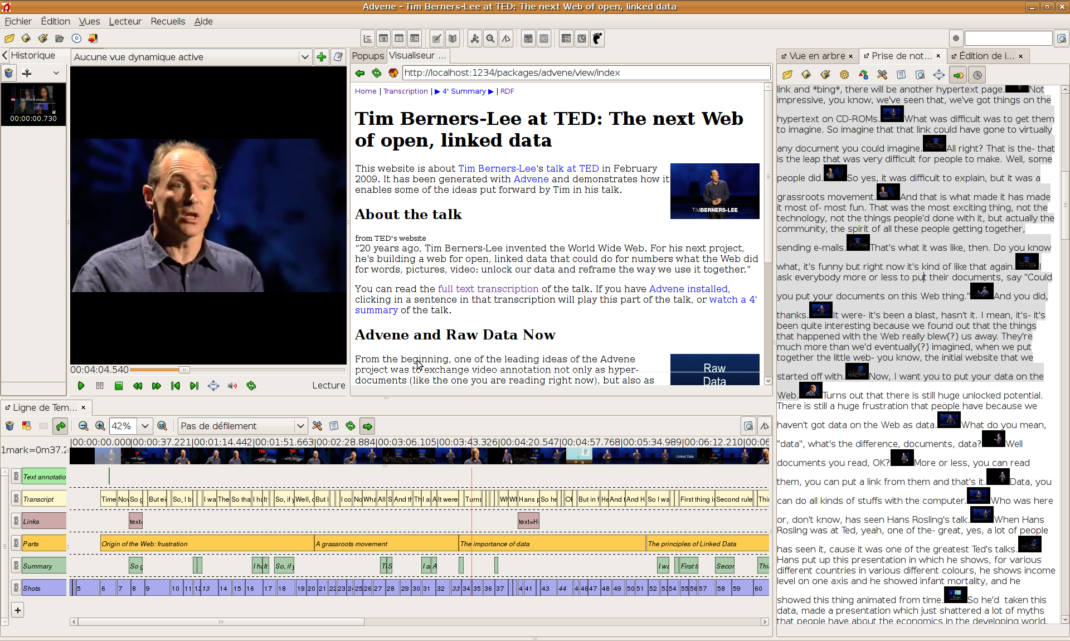Mute audio with the speaker icon

[x=232, y=386]
